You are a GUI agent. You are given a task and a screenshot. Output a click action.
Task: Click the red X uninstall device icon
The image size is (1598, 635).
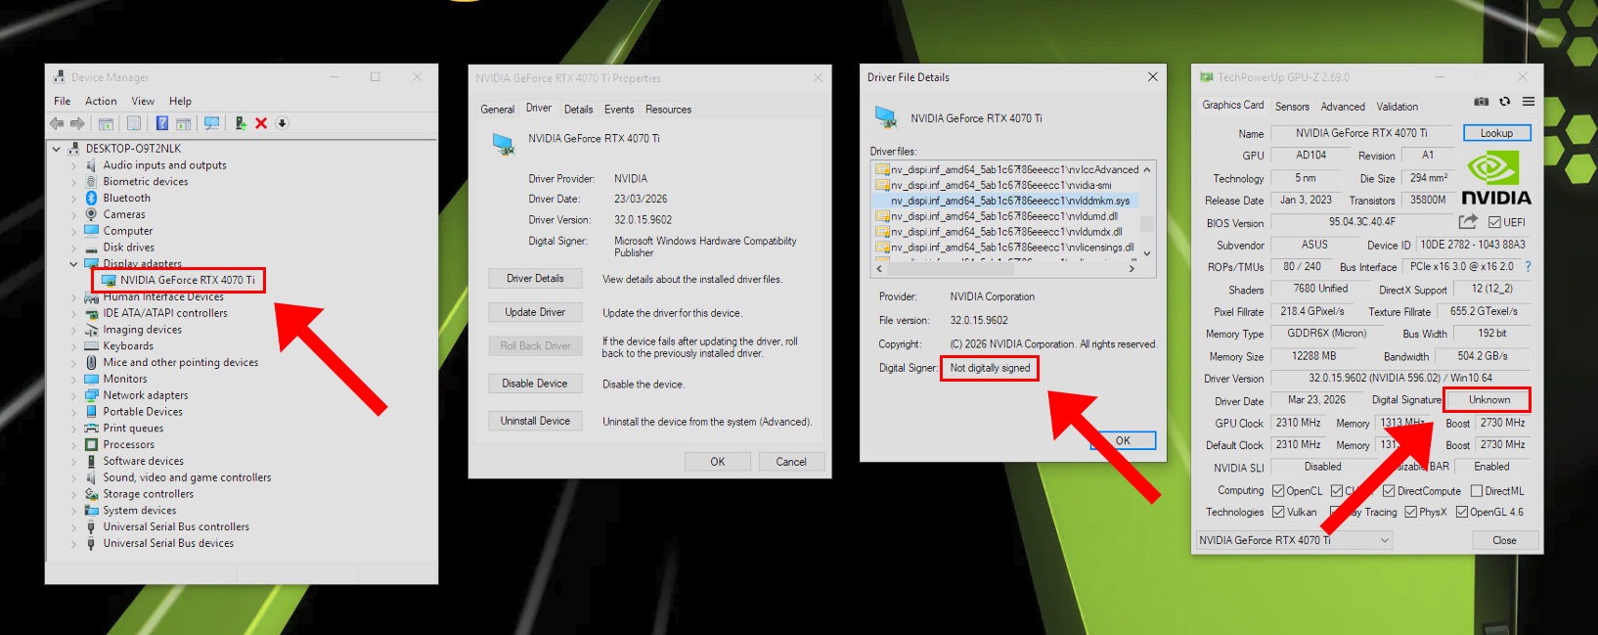(x=261, y=123)
